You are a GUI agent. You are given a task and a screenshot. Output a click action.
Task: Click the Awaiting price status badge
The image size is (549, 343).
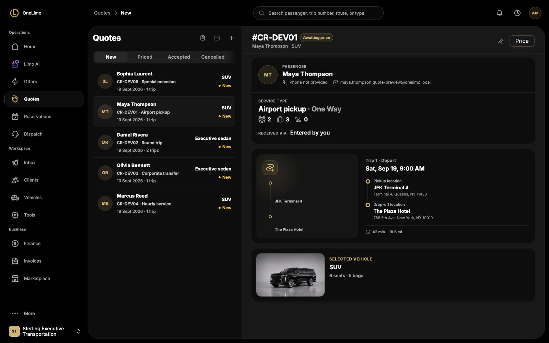[316, 38]
